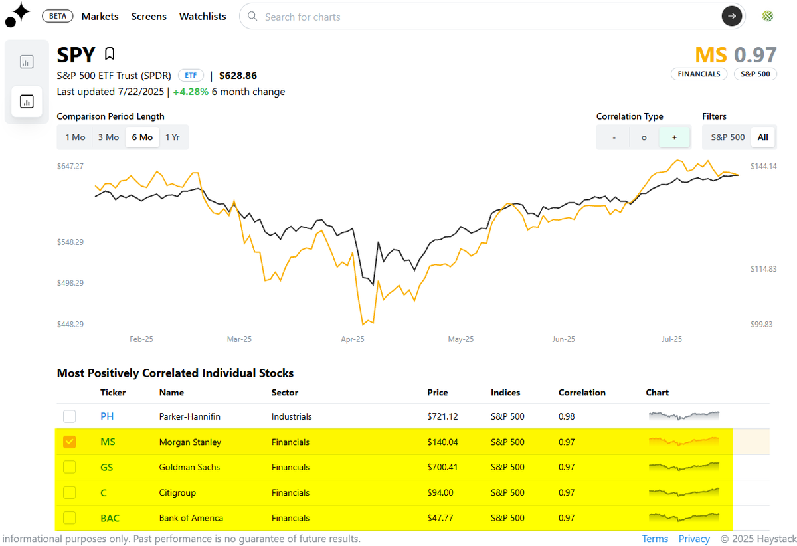Click the Industrials sector cell
The image size is (797, 546).
click(x=292, y=417)
